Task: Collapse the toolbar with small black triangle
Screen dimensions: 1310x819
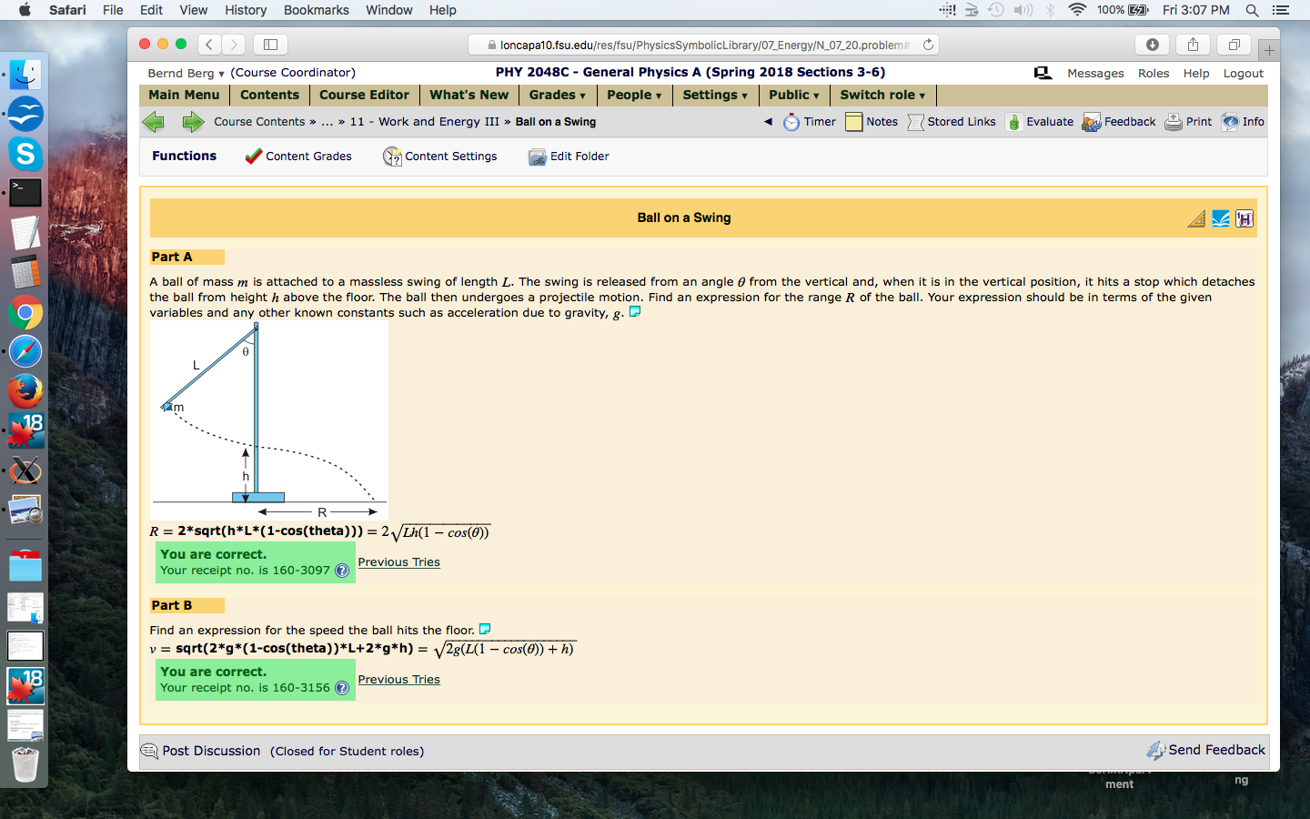Action: (x=768, y=122)
